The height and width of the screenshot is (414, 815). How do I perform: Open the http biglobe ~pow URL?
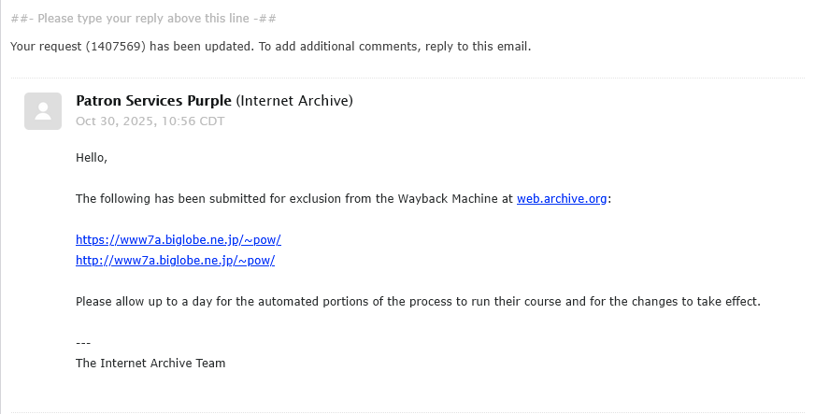pyautogui.click(x=175, y=261)
